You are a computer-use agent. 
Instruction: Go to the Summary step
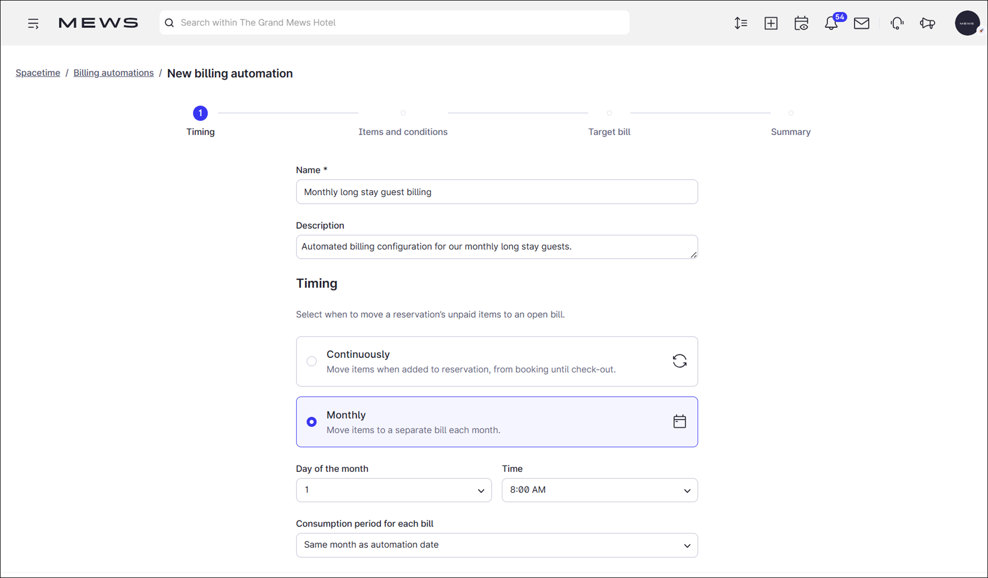790,124
